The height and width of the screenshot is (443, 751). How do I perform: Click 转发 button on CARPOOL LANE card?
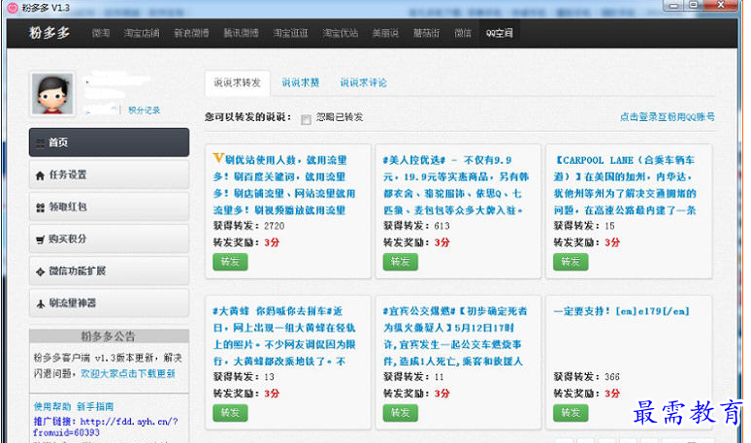tap(571, 262)
